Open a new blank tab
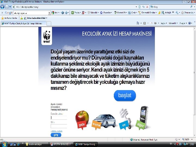Viewport: 196px width, 147px height. pyautogui.click(x=49, y=23)
